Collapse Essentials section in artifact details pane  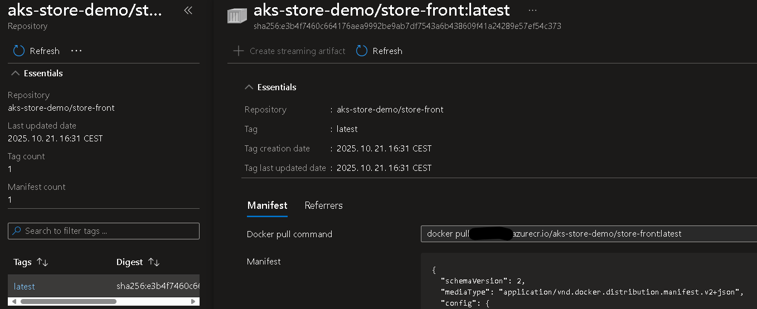coord(249,87)
